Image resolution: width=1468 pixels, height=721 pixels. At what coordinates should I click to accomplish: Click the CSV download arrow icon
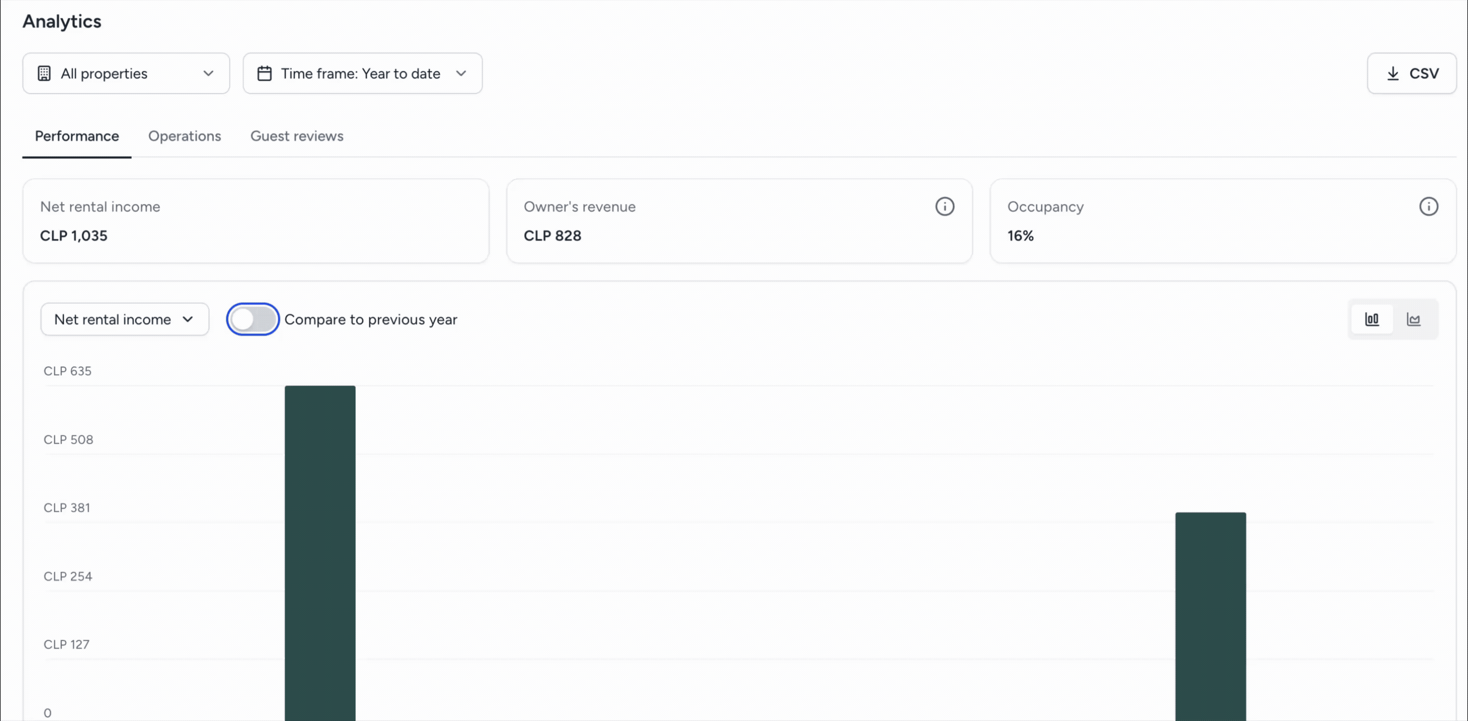click(x=1393, y=73)
